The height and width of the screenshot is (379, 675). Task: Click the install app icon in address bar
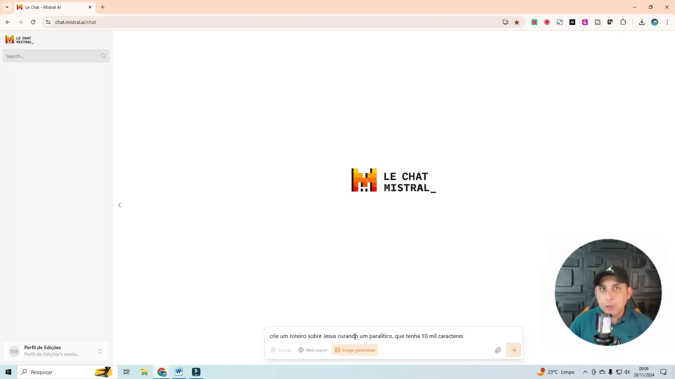pos(506,22)
